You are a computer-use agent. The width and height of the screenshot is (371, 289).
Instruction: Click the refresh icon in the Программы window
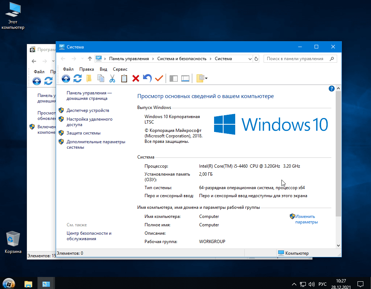pos(48,81)
